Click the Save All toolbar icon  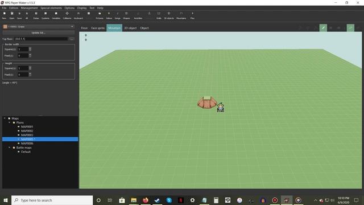(x=27, y=15)
